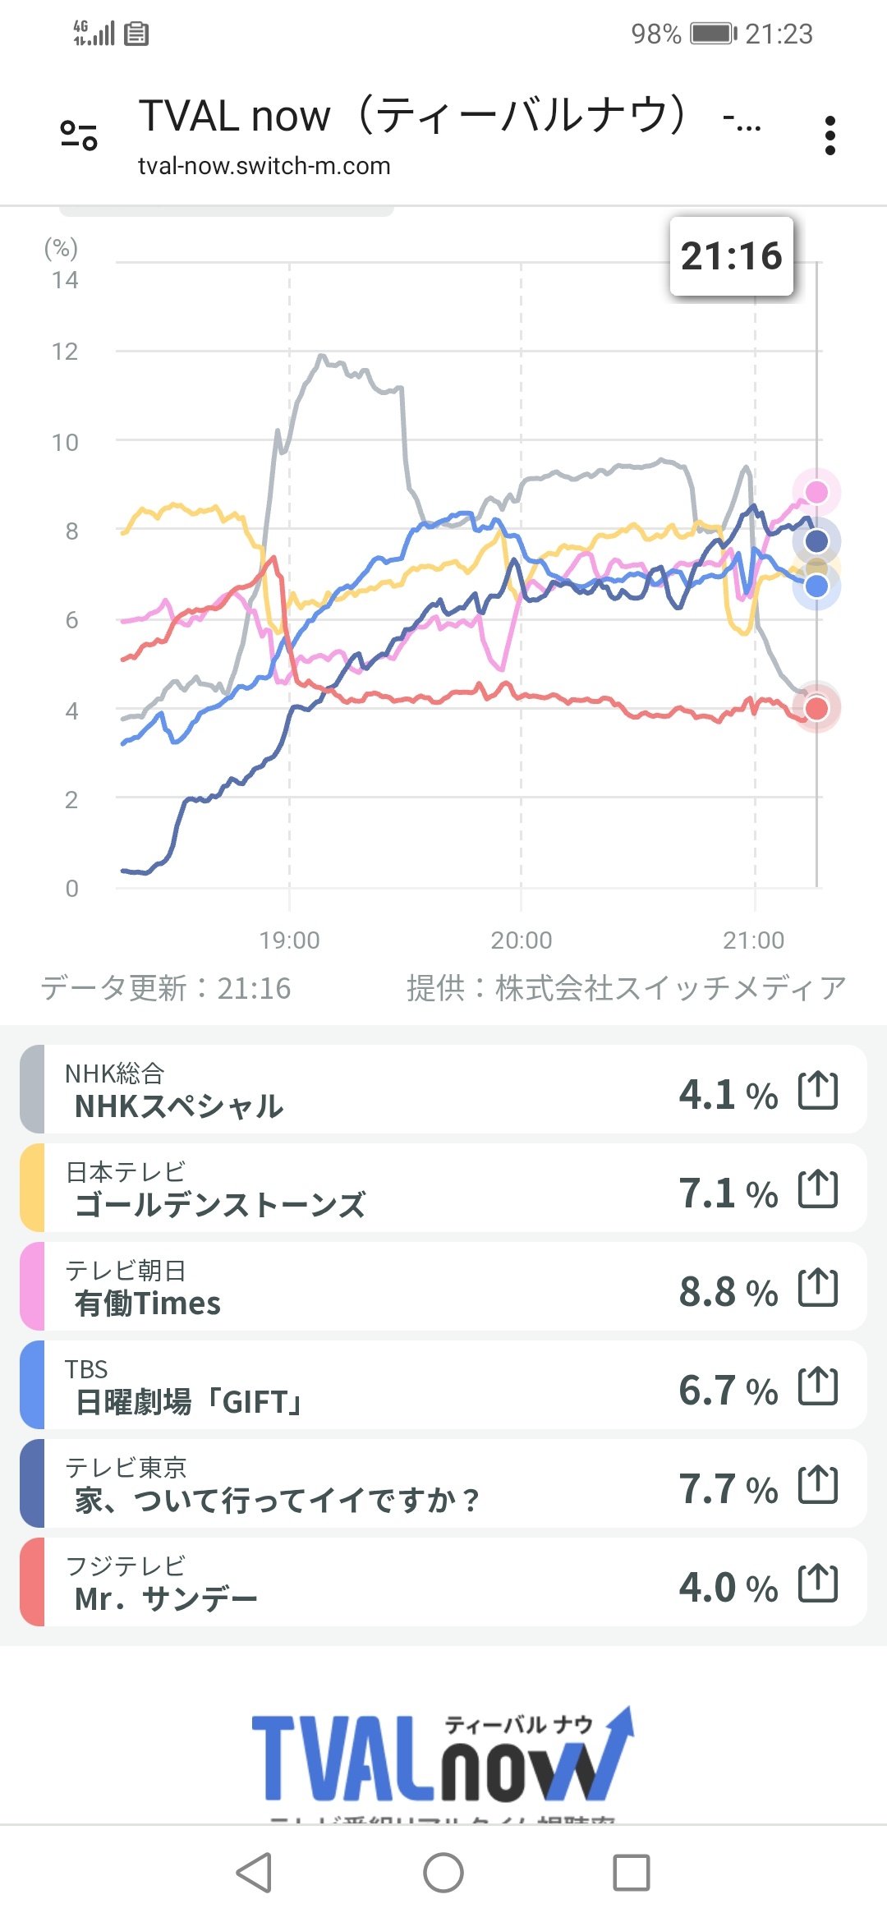Share the Mr.サンデー rating
Screen dimensions: 887x1922
tap(818, 1584)
